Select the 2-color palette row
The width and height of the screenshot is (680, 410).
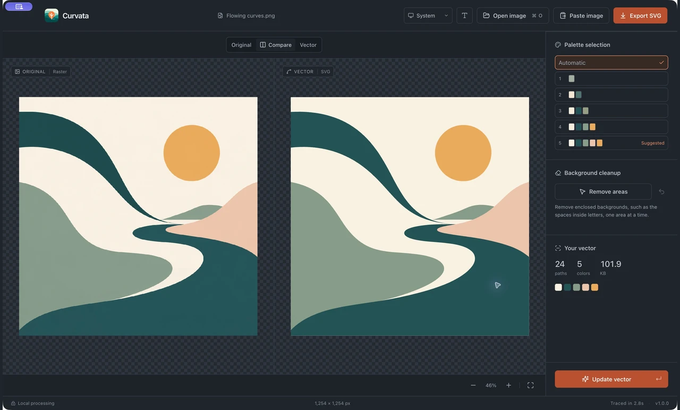(x=611, y=95)
